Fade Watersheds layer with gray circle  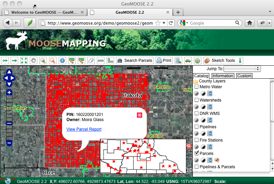tap(196, 107)
